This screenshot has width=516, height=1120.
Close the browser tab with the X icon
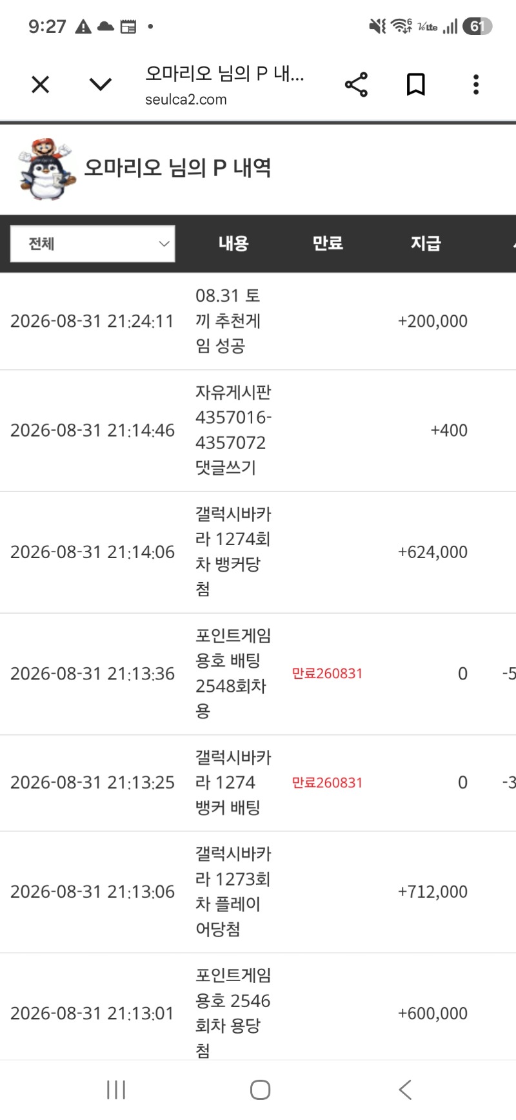click(x=40, y=84)
